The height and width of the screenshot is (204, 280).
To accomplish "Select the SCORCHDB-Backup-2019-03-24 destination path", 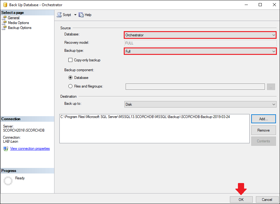I will [x=145, y=117].
